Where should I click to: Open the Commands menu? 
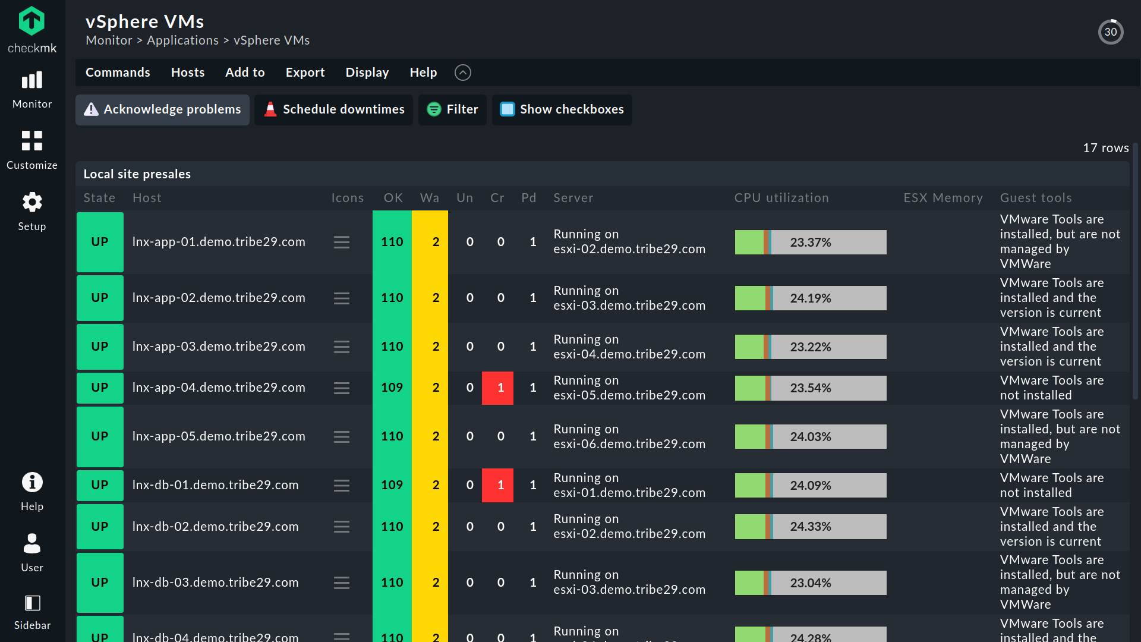point(118,73)
